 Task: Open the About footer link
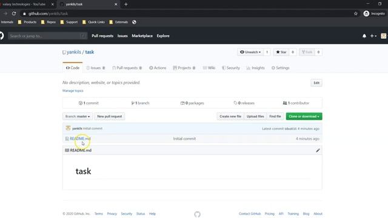[318, 214]
